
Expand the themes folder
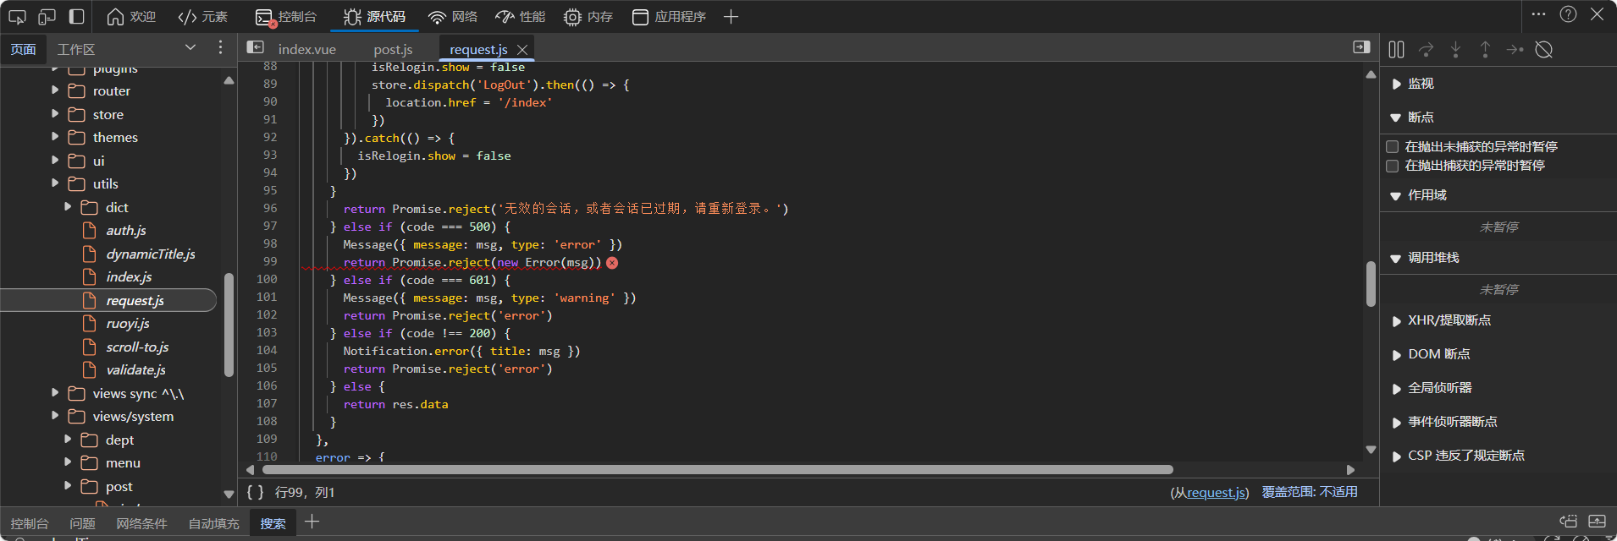(x=55, y=137)
